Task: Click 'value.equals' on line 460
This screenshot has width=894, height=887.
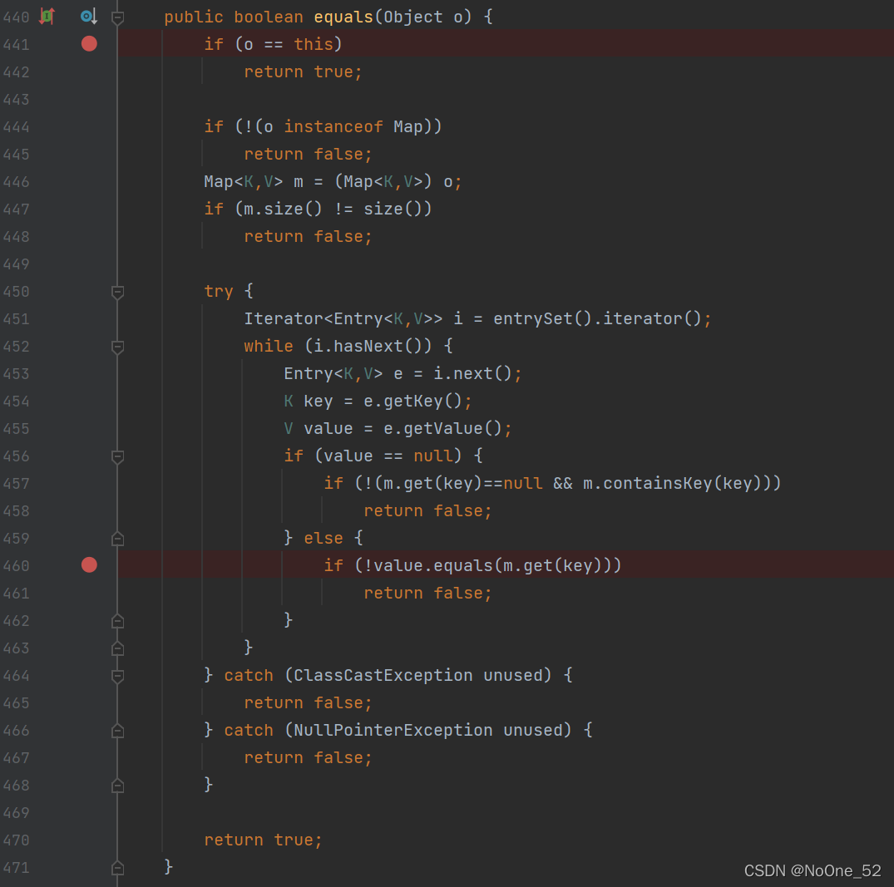Action: click(432, 565)
